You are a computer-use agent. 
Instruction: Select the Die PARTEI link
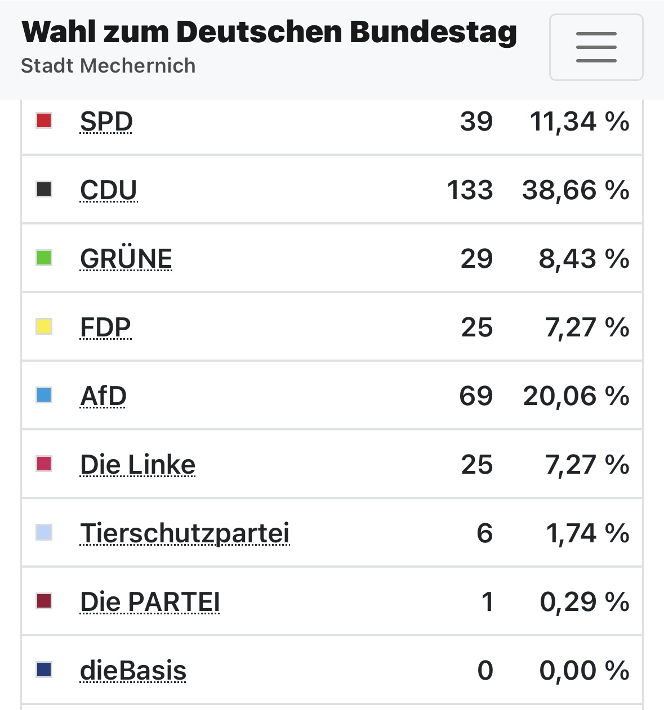(150, 602)
